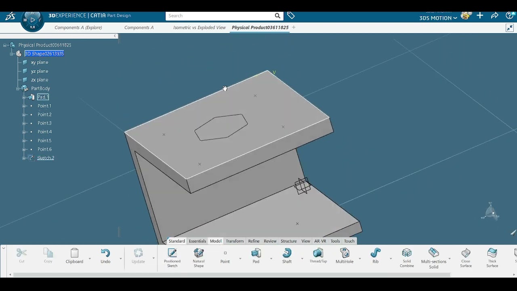Choose the Pad feature tool

click(256, 256)
